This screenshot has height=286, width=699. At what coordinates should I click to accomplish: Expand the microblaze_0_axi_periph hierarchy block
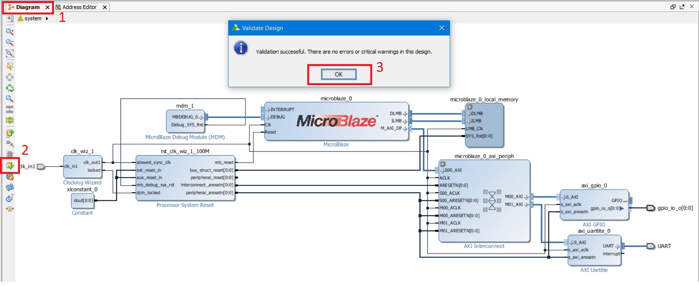[x=443, y=164]
